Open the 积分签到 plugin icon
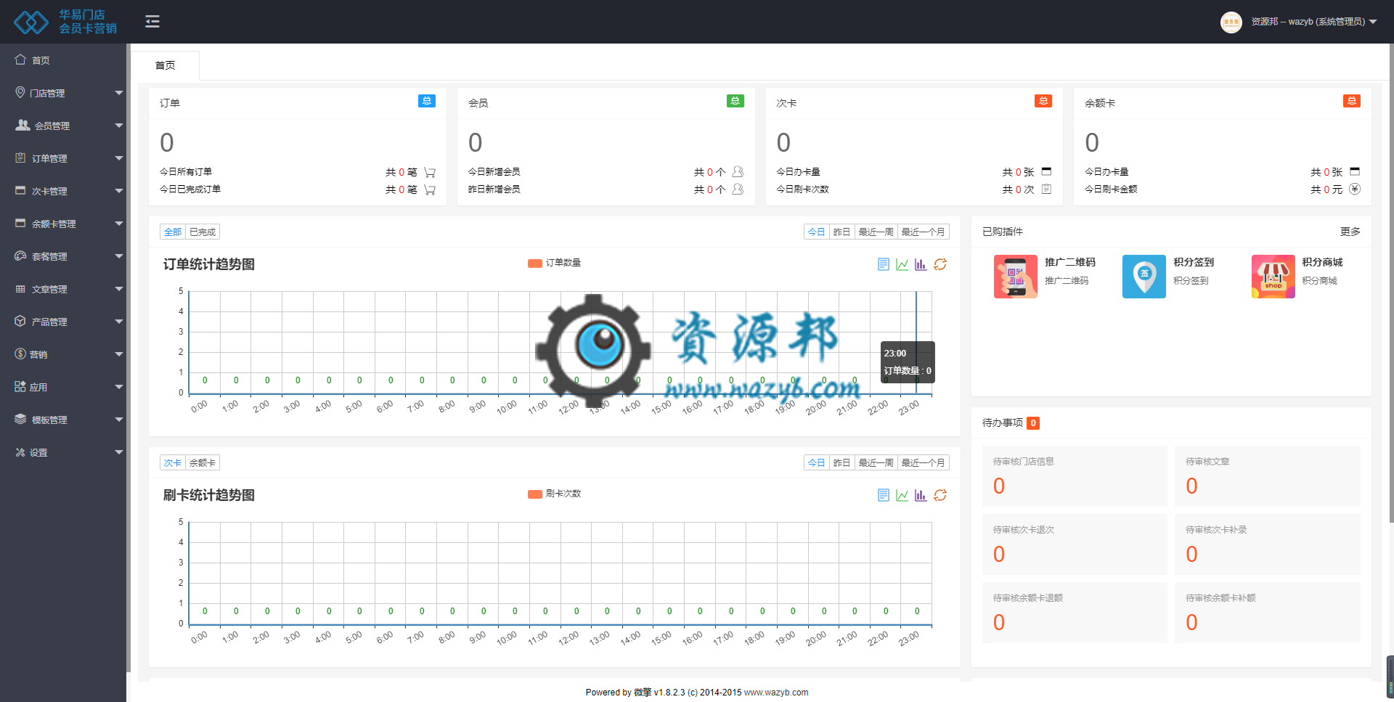Viewport: 1394px width, 702px height. (1144, 277)
